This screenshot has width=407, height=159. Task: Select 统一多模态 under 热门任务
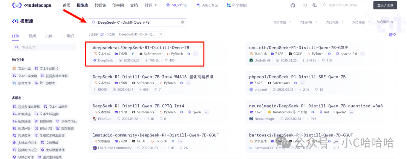44,83
